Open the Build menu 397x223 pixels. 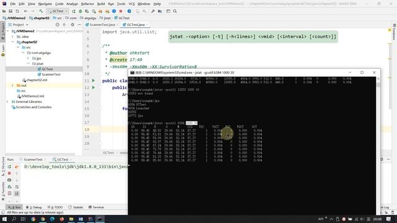pyautogui.click(x=100, y=4)
